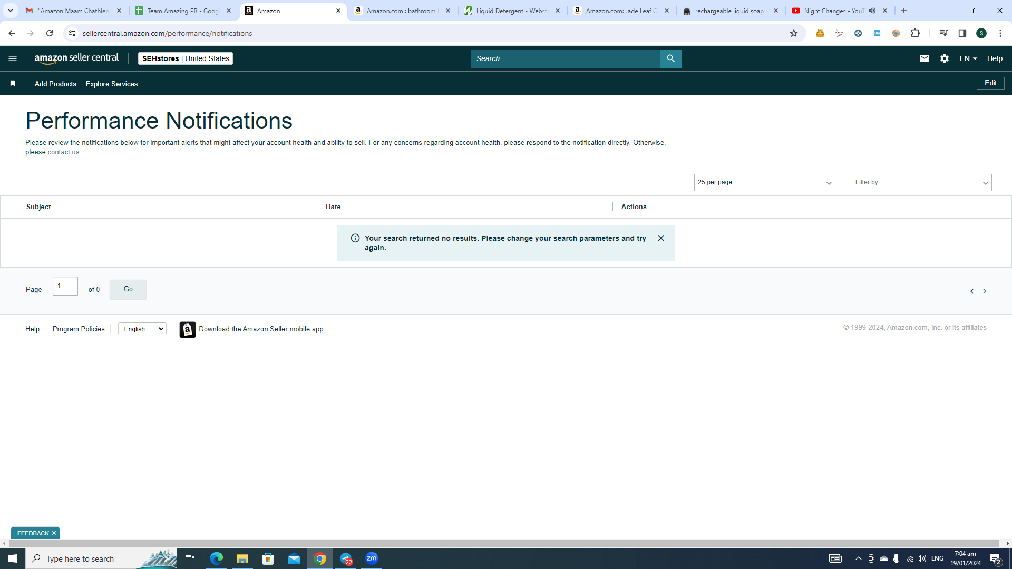1012x569 pixels.
Task: Mute the Night Changes YouTube tab
Action: coord(872,11)
